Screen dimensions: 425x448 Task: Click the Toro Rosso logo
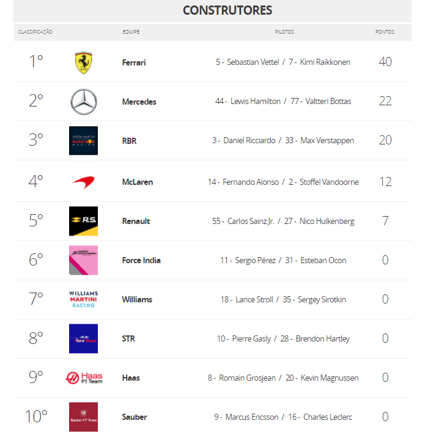83,338
